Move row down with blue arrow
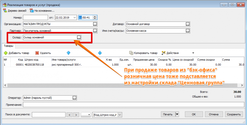The image size is (247, 125). click(100, 53)
